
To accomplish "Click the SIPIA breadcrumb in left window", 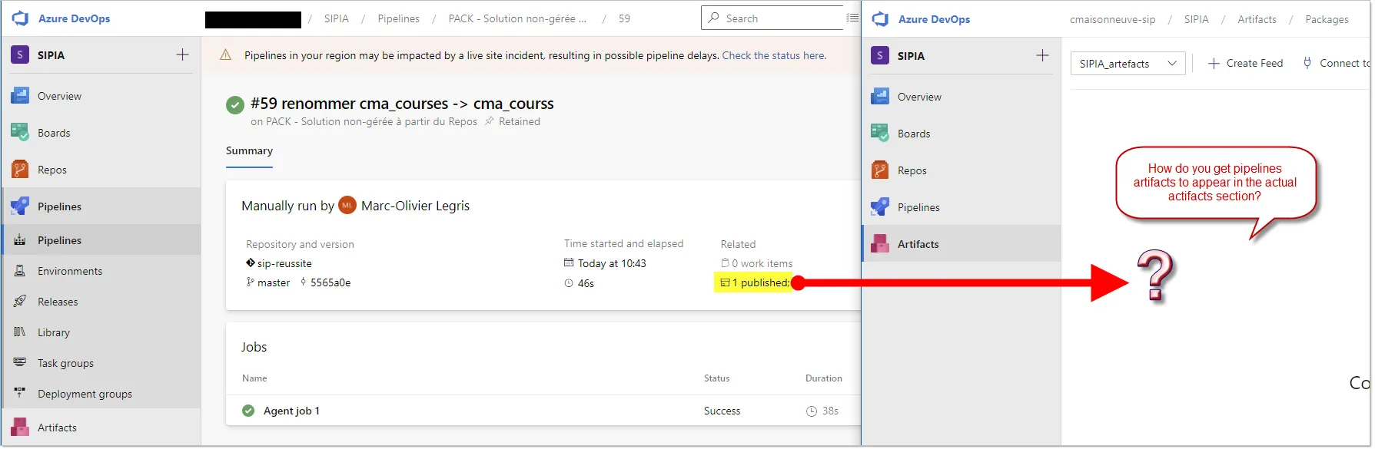I will pos(336,18).
